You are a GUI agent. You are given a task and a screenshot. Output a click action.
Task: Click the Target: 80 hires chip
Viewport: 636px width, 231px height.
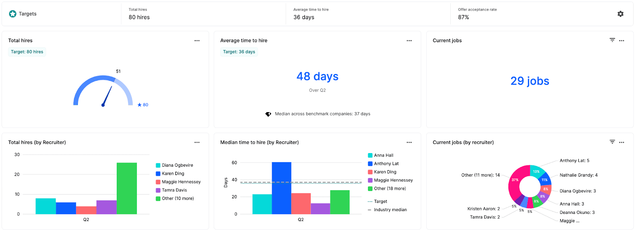27,52
